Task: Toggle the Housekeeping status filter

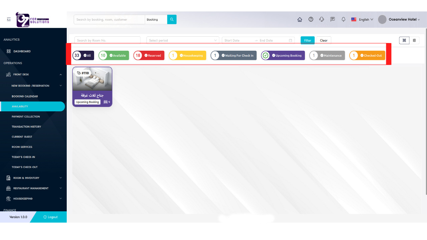Action: (187, 56)
